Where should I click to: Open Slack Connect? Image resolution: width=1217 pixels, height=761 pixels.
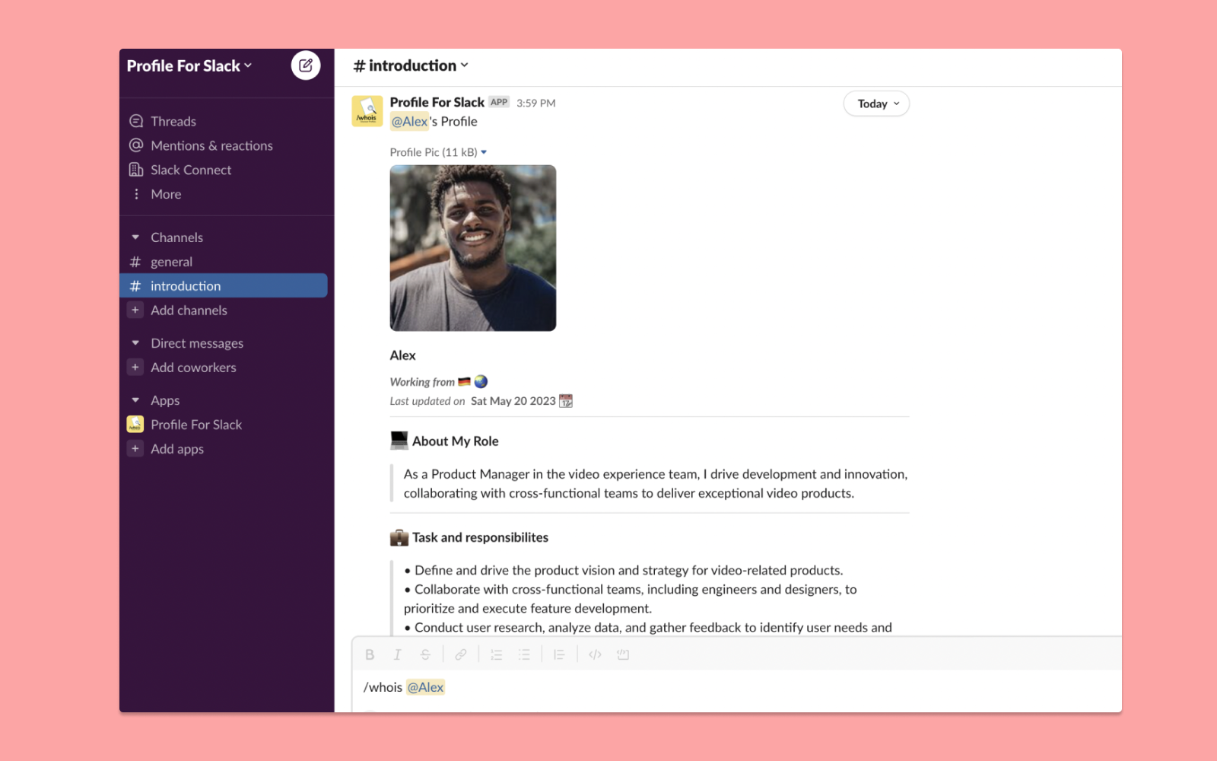(x=191, y=170)
